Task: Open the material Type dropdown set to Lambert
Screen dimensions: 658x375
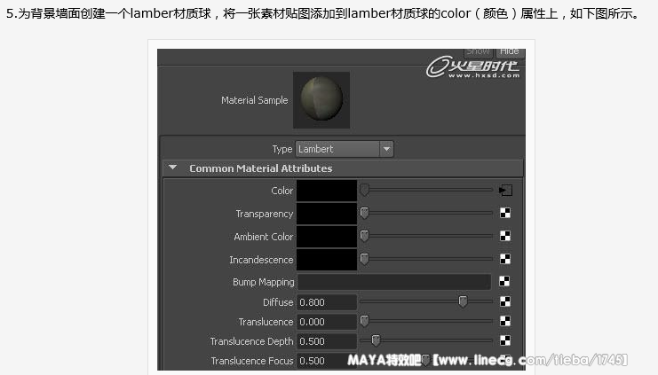Action: (345, 149)
